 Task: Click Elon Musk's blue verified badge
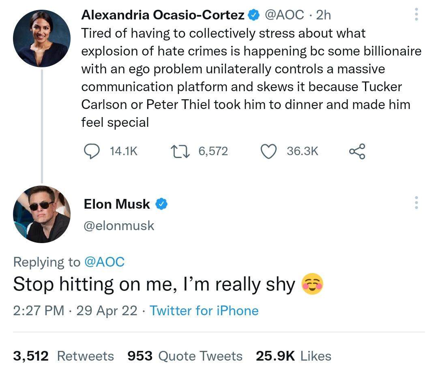point(162,204)
